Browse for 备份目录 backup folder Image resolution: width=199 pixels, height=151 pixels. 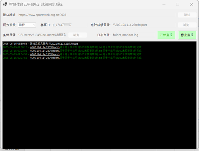tap(77, 35)
